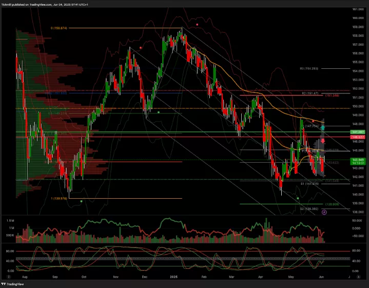Click the small circled icon left of Aug
Viewport: 369px width, 288px height.
click(9, 275)
